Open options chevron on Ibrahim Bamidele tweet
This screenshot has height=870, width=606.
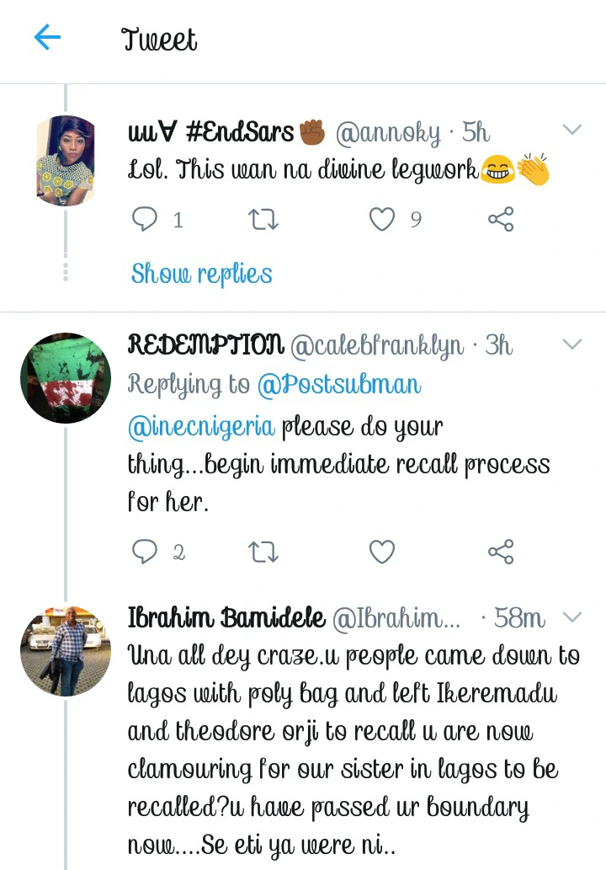coord(571,617)
